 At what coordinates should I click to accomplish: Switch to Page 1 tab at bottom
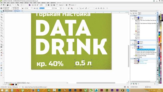click(19, 83)
